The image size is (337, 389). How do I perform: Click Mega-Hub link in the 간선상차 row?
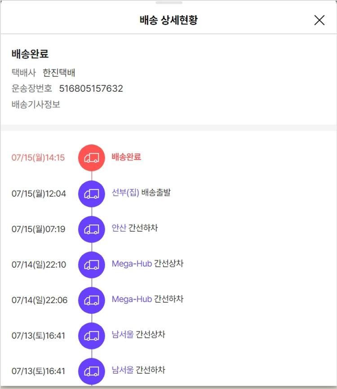pyautogui.click(x=132, y=264)
